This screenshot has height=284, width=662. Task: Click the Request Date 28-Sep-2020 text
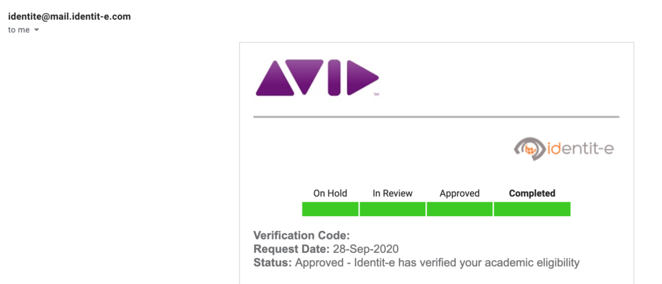(x=326, y=249)
